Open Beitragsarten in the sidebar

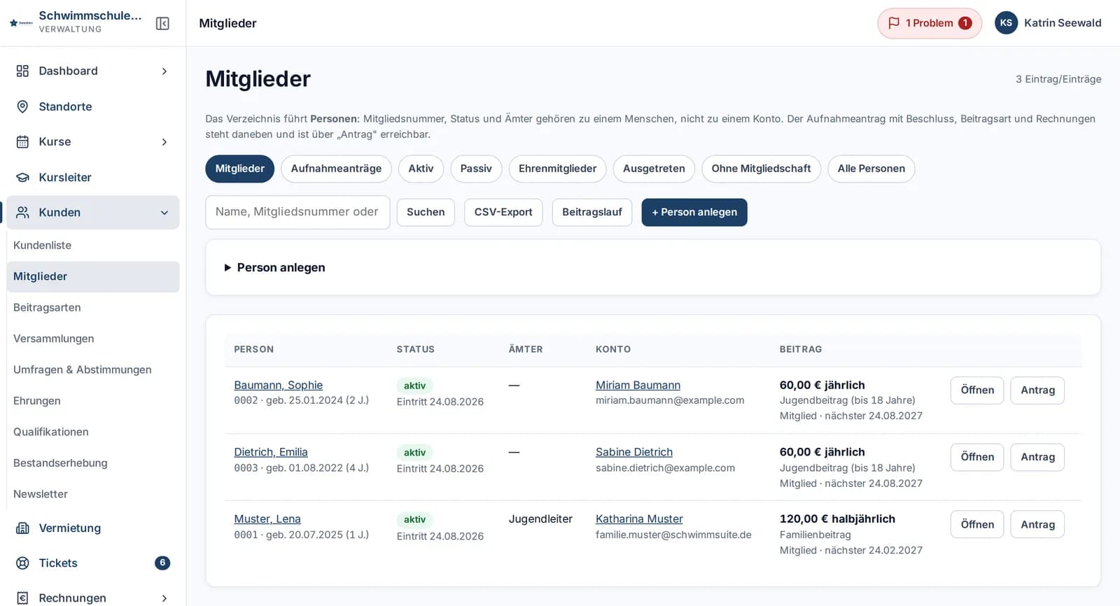(47, 308)
